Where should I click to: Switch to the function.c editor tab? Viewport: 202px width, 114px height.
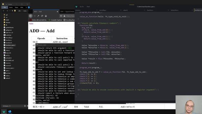pyautogui.click(x=150, y=10)
